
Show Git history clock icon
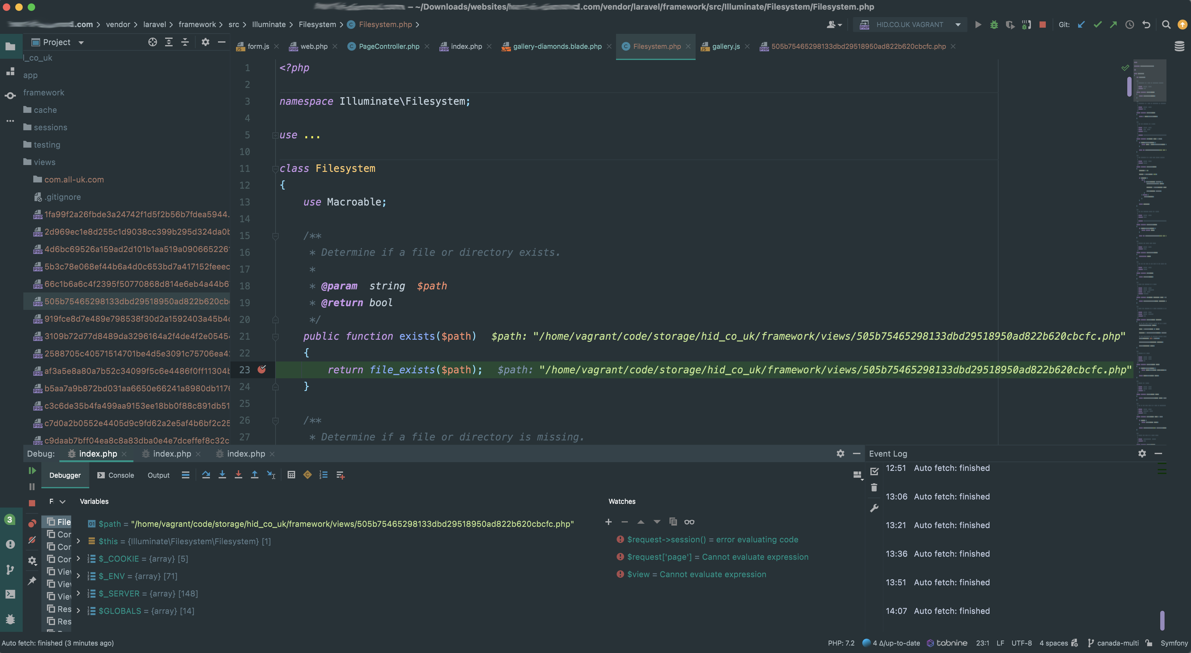(1129, 25)
